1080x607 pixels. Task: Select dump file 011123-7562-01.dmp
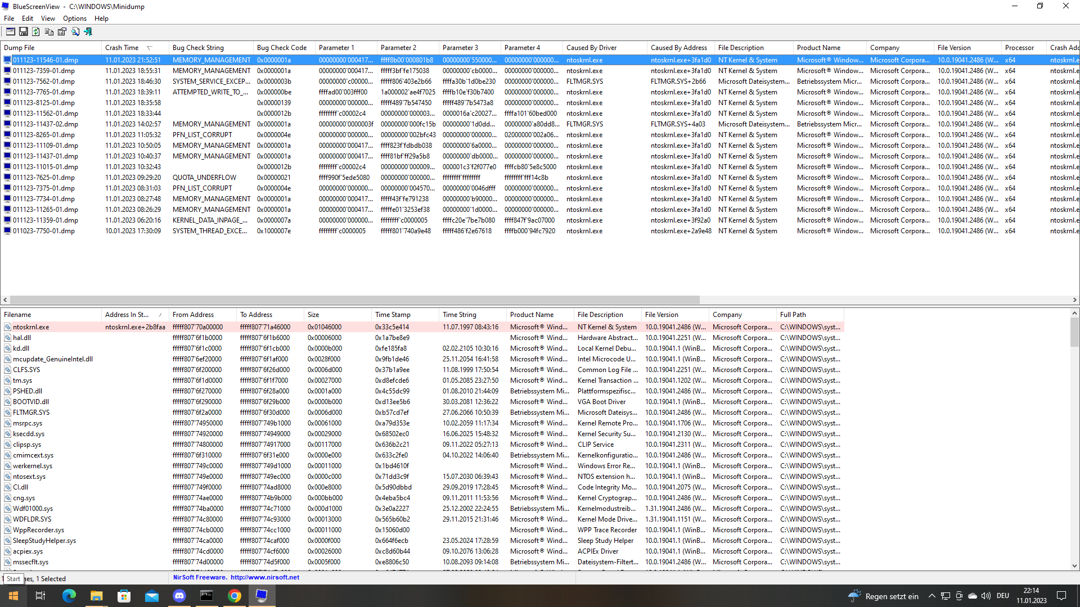click(44, 81)
